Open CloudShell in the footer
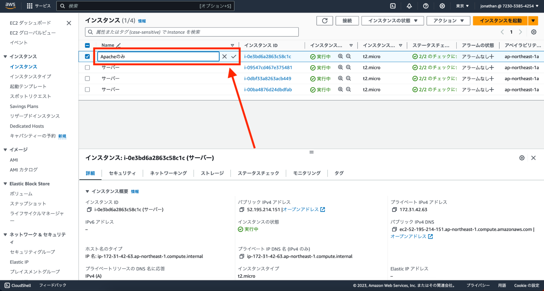 coord(18,285)
